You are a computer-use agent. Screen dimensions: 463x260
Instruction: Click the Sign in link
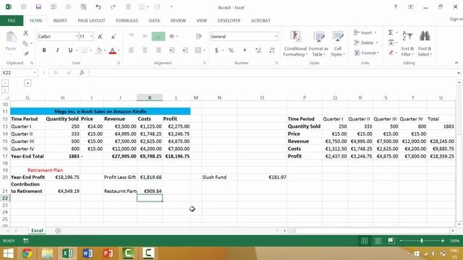pyautogui.click(x=456, y=19)
